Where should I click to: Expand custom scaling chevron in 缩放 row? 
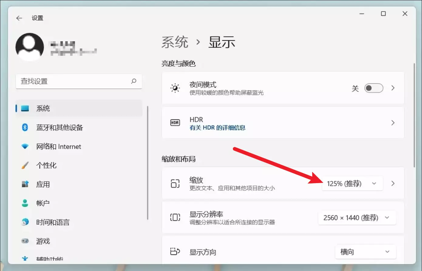(x=393, y=183)
